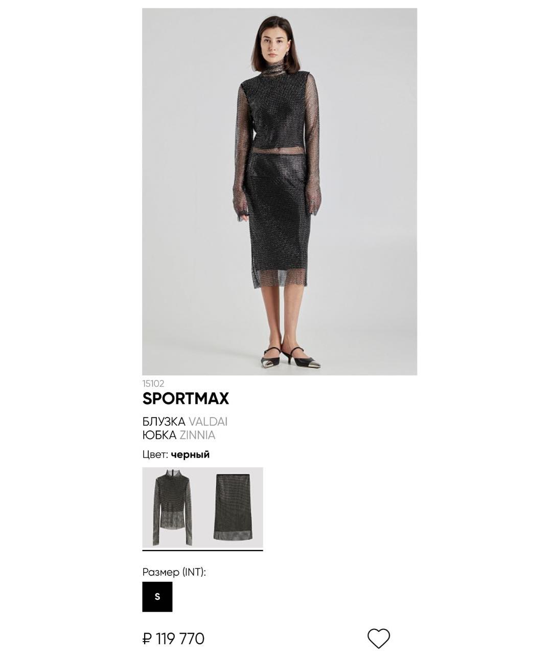Click the черный color name
This screenshot has height=655, width=552.
coord(190,454)
